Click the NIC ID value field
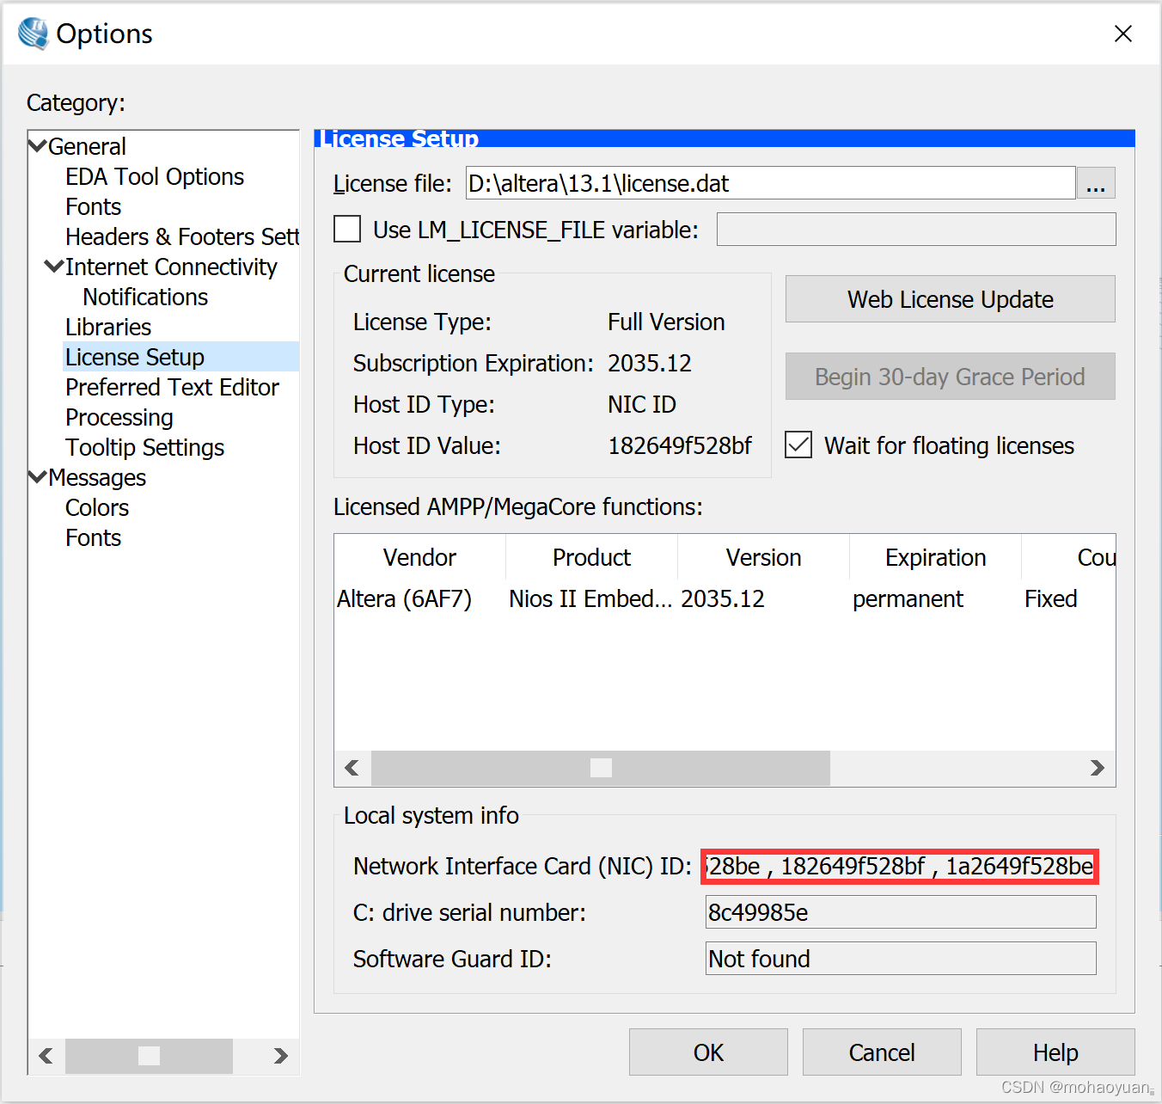1162x1104 pixels. (x=900, y=866)
